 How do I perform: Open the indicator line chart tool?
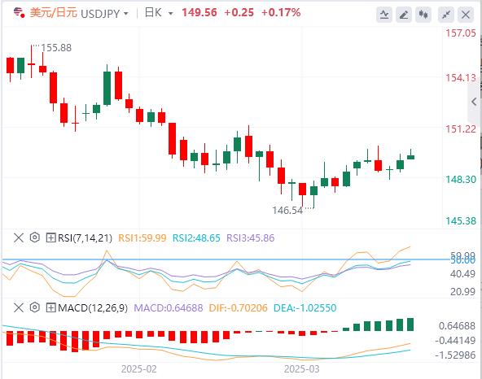click(384, 15)
